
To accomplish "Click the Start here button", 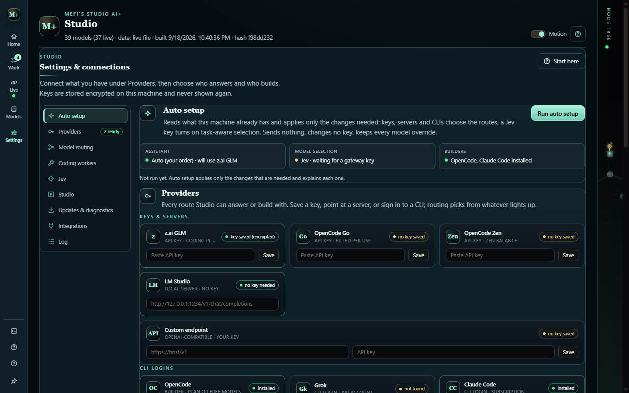I will point(561,61).
